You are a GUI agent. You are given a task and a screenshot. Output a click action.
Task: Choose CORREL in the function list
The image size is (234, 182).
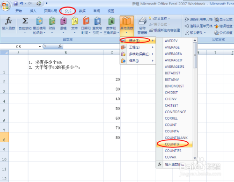pos(175,118)
